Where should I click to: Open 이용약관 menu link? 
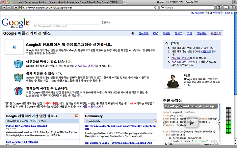coord(201,33)
